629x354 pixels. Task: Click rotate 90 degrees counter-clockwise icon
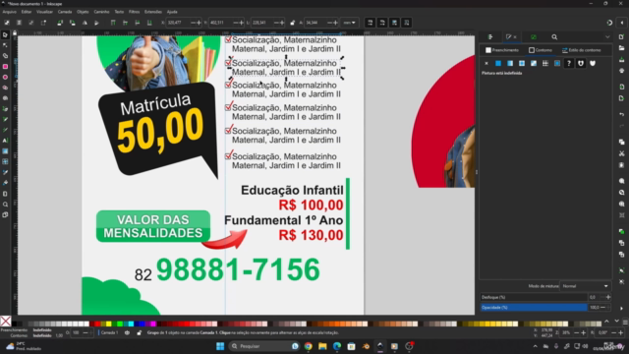pos(60,23)
